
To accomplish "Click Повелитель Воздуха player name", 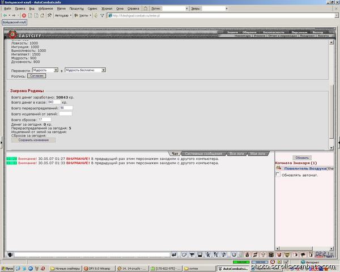I will pyautogui.click(x=305, y=168).
